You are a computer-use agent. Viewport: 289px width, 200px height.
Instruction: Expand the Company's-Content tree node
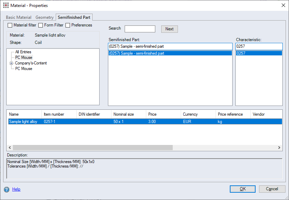[11, 63]
